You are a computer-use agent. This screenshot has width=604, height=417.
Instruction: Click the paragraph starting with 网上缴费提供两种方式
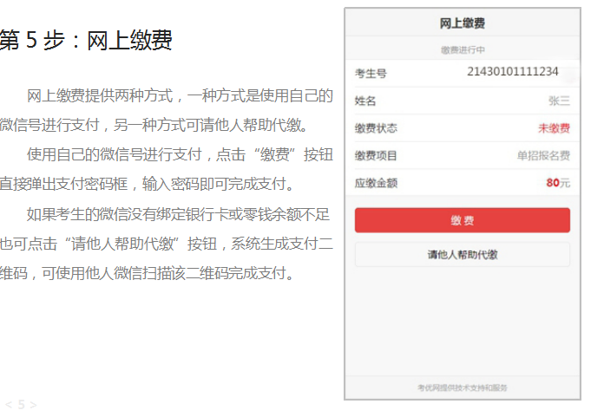point(167,110)
